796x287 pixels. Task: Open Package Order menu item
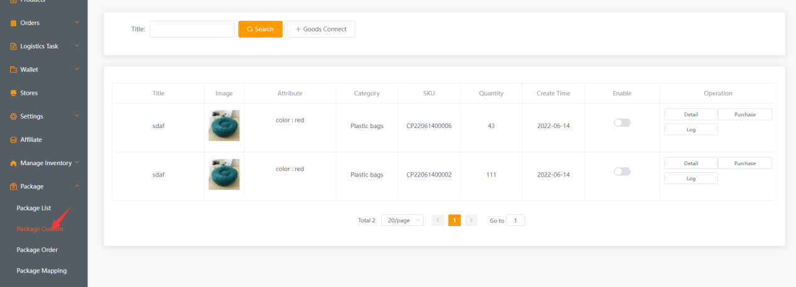(37, 250)
